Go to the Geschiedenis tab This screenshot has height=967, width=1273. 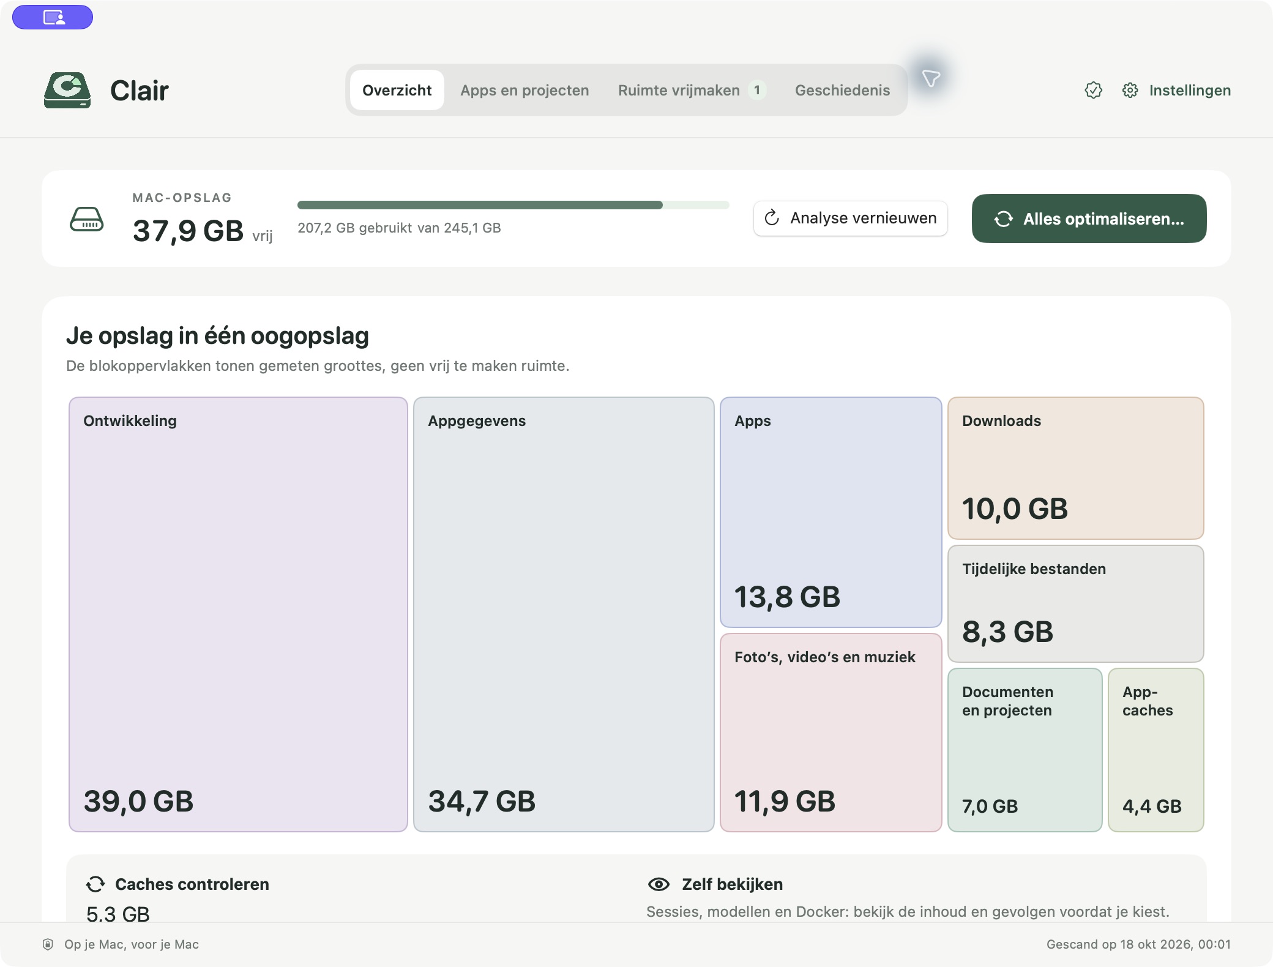pos(842,90)
